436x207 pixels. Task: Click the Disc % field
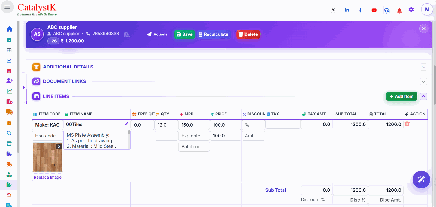coord(350,200)
